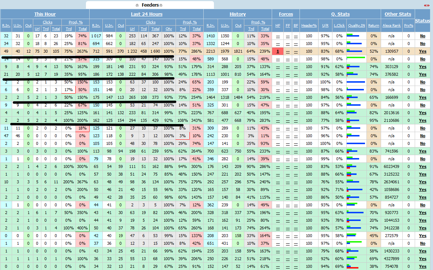Click Out header under Last 24 Hours

click(x=121, y=25)
